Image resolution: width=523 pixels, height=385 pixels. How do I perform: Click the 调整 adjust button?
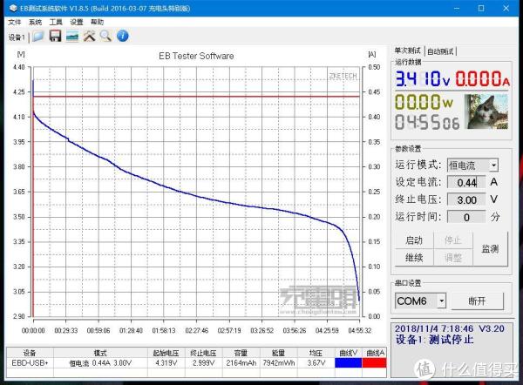[x=452, y=258]
